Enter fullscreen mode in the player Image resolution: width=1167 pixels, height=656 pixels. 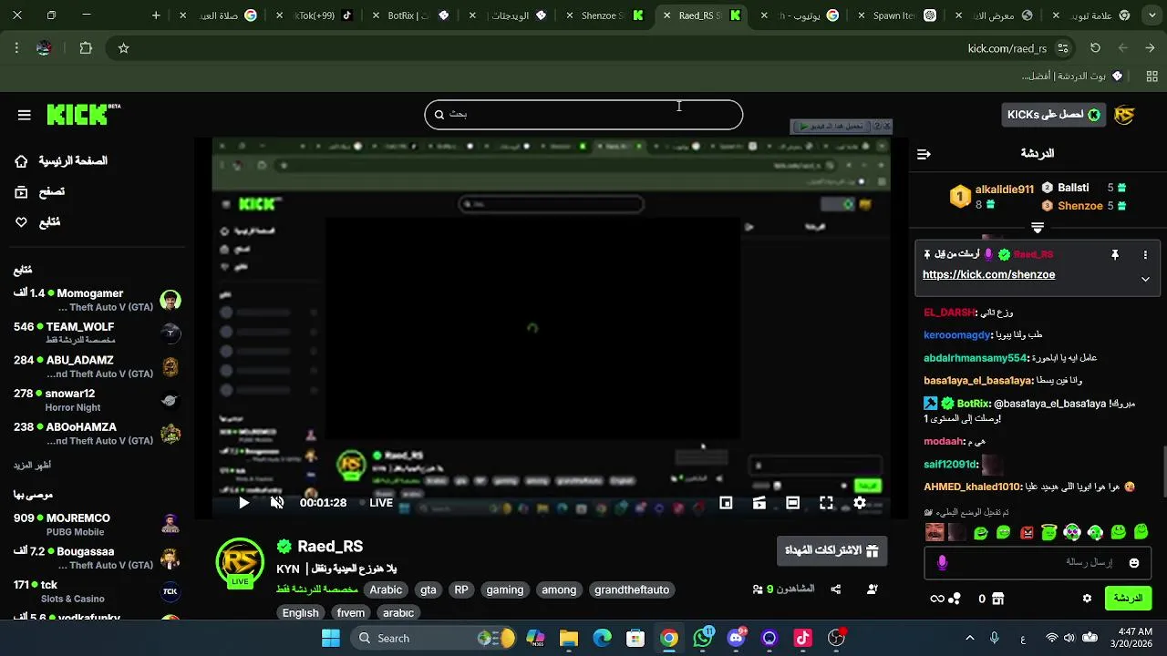click(x=826, y=503)
